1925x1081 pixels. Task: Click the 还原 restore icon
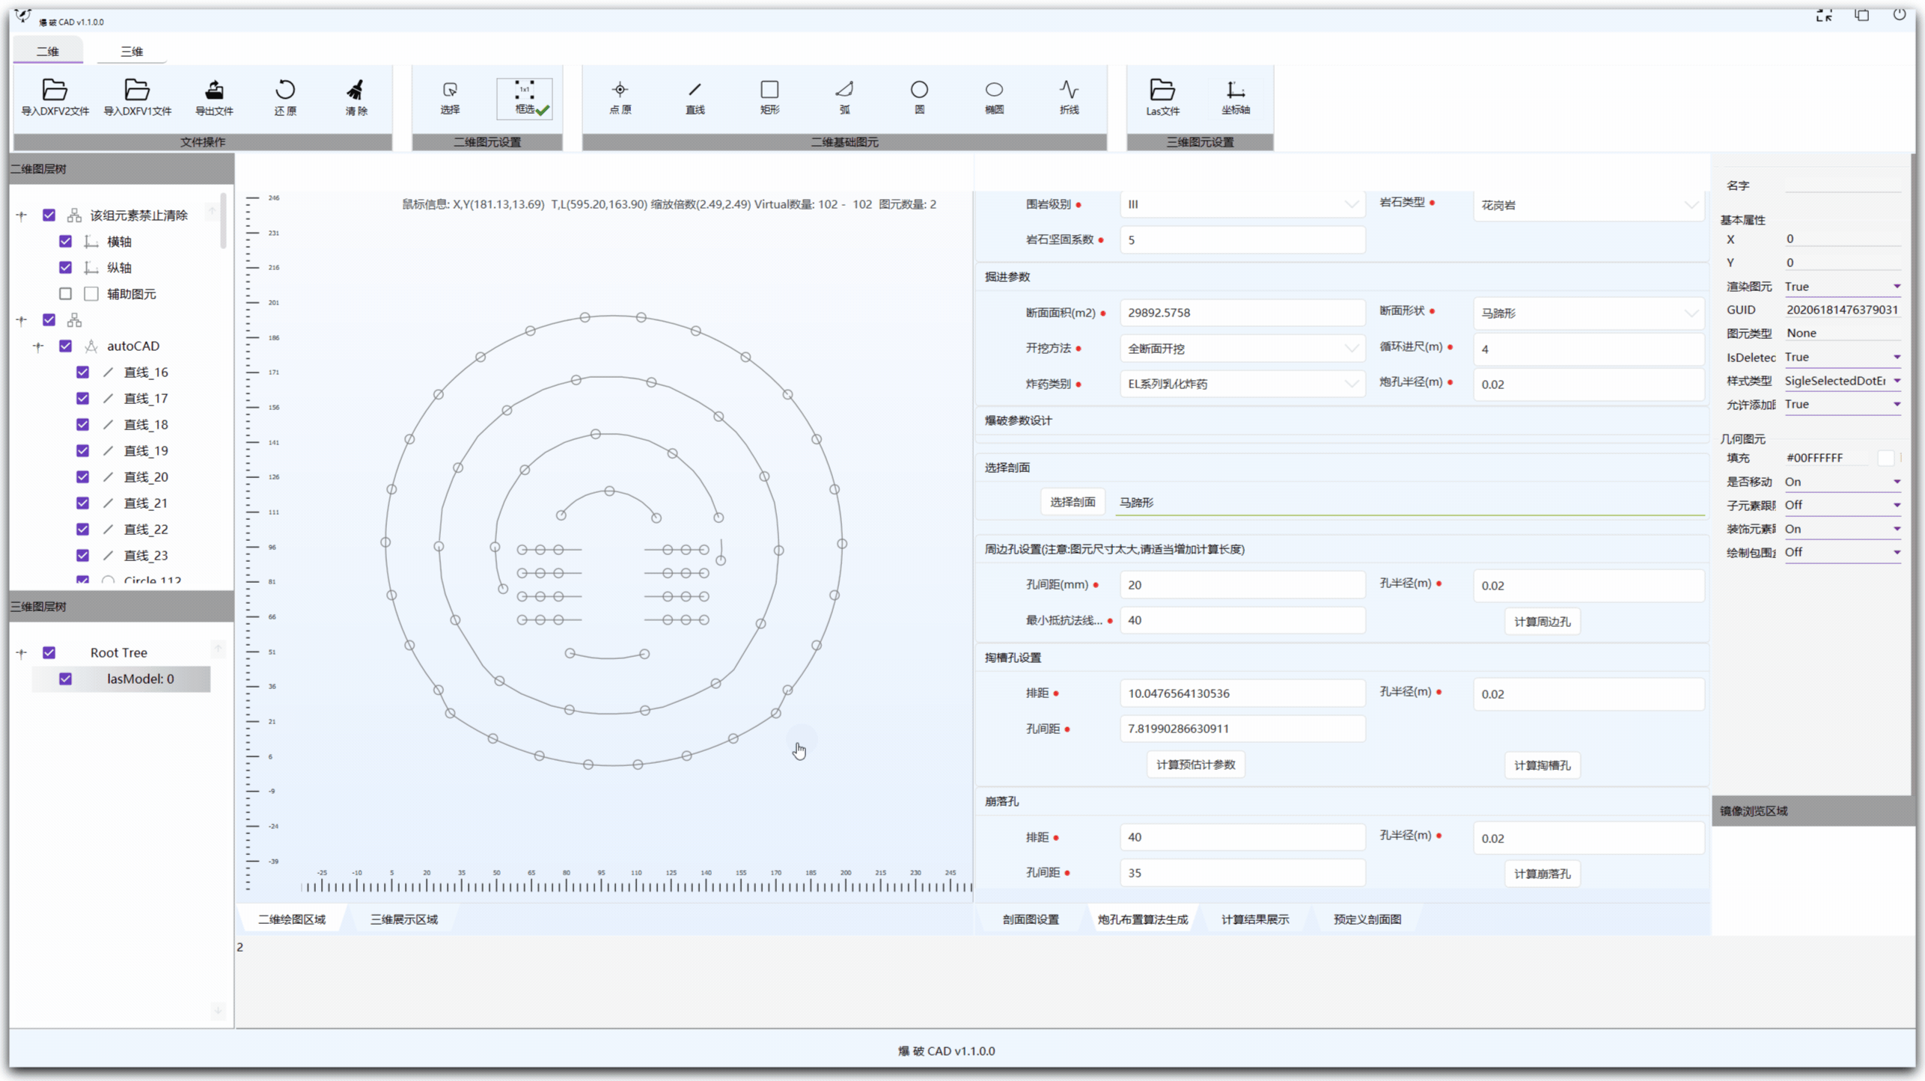(x=285, y=91)
